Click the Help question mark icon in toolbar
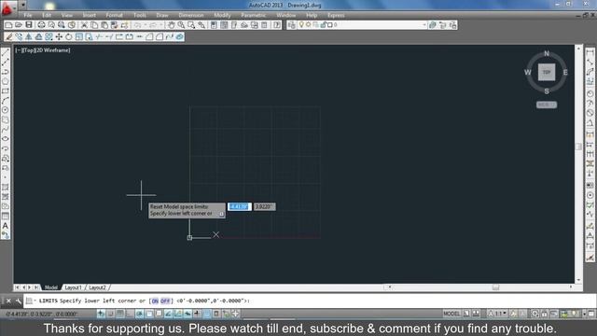Image resolution: width=597 pixels, height=336 pixels. click(x=277, y=25)
